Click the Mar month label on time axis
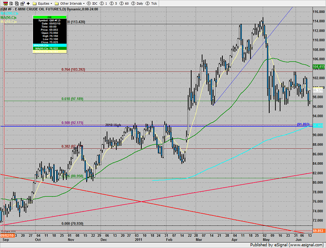 click(x=199, y=240)
